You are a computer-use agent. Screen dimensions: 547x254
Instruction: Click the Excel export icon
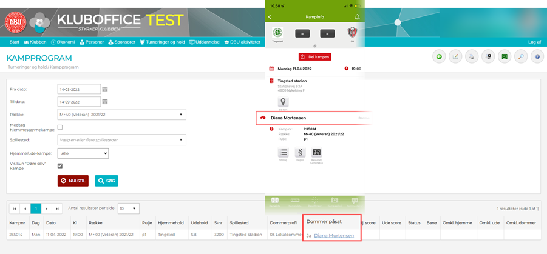[x=504, y=57]
